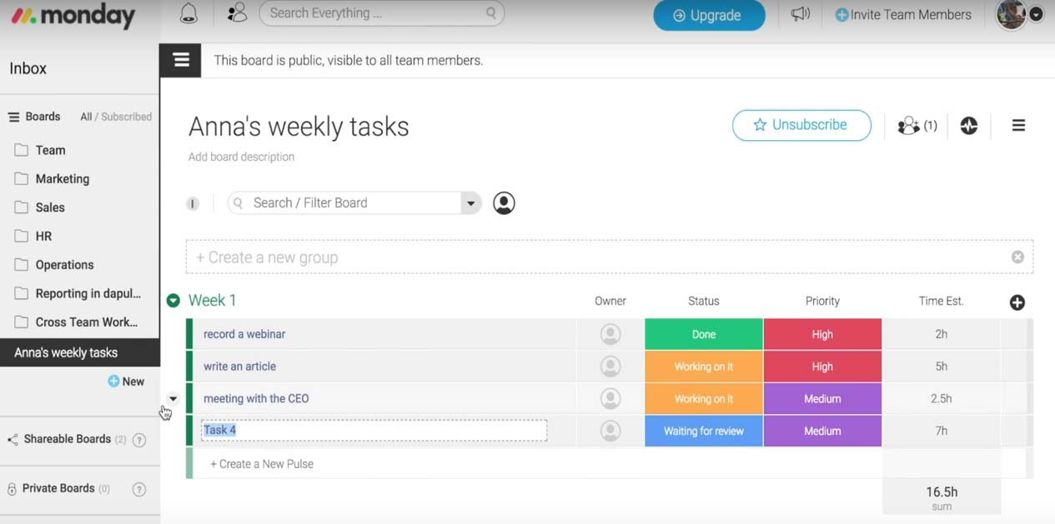Open the notifications bell
This screenshot has width=1055, height=524.
coord(189,13)
